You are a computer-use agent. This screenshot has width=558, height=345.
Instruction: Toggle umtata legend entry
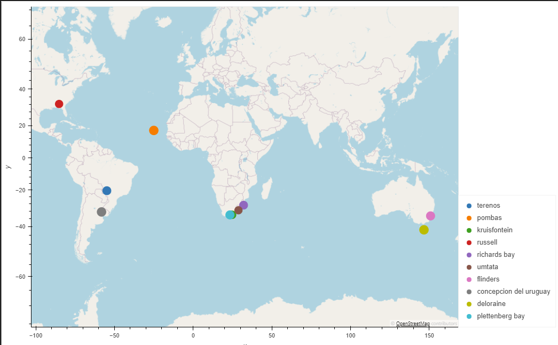(x=482, y=267)
